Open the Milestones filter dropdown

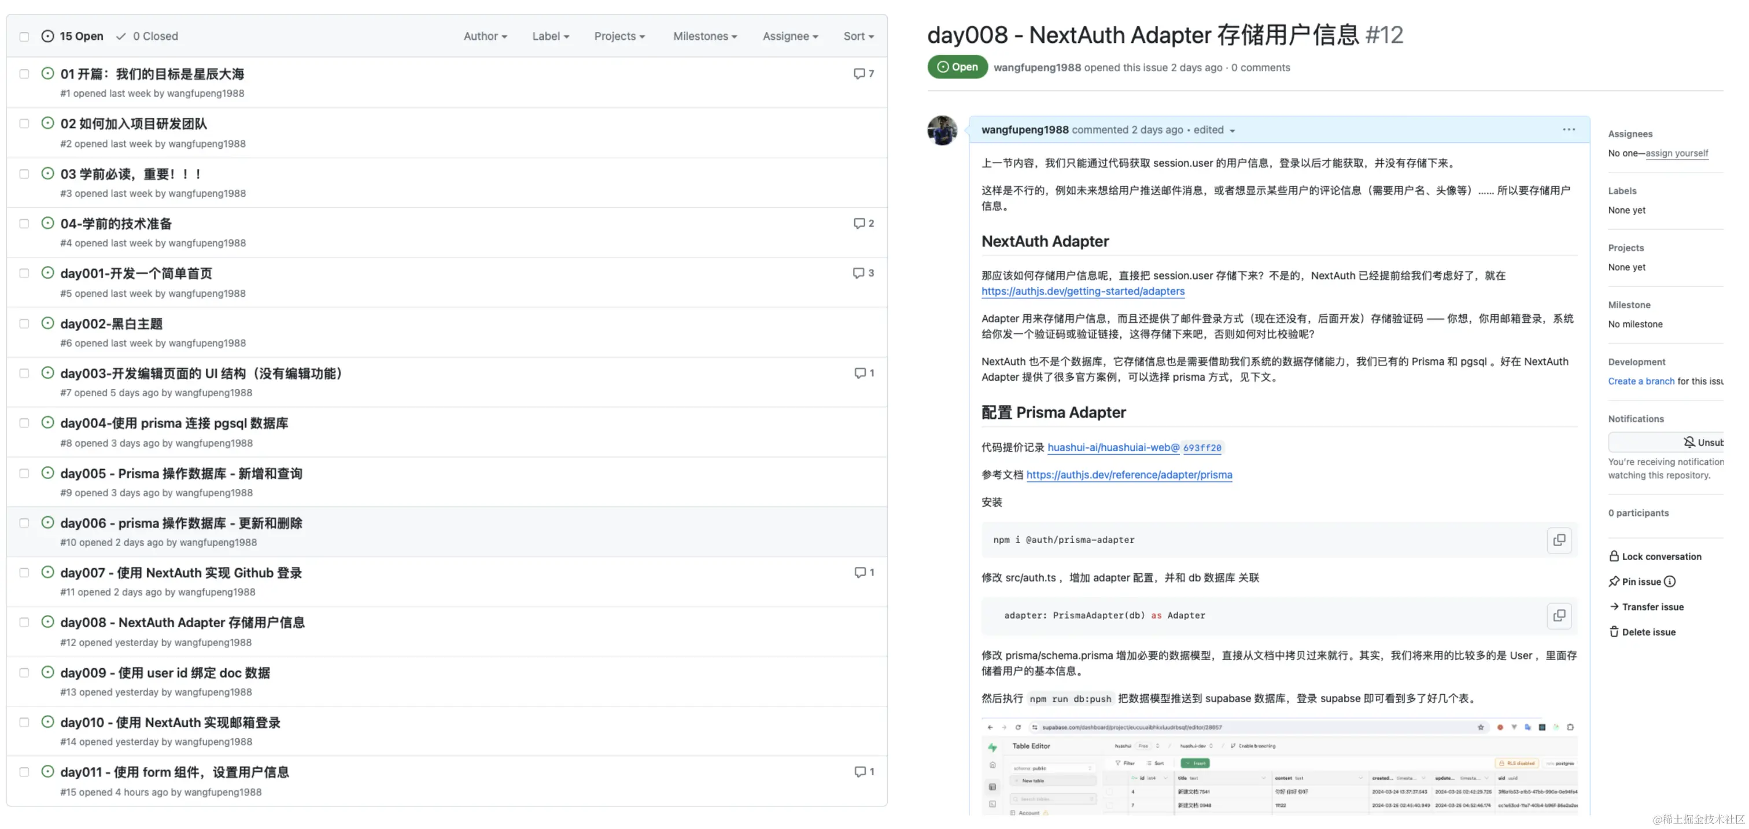[x=705, y=36]
